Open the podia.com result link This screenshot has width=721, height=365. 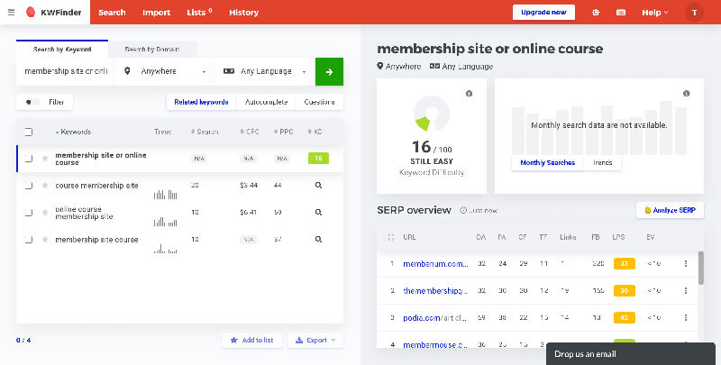435,317
